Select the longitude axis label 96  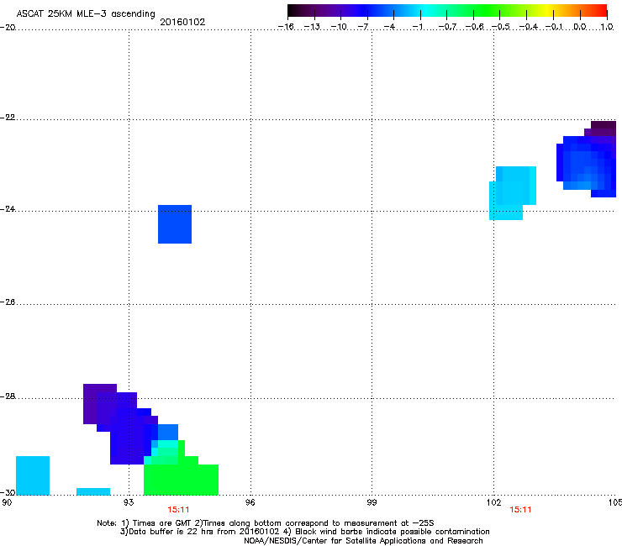pos(250,503)
